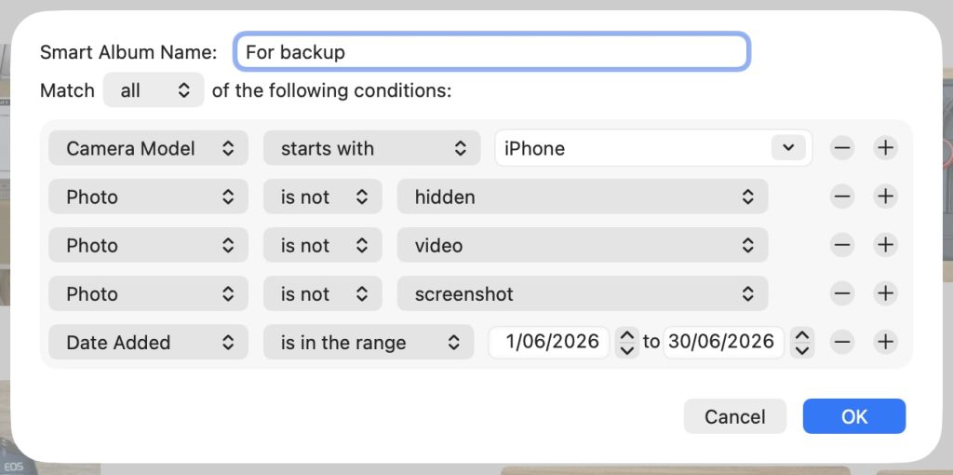Click the Smart Album Name text field
Screen dimensions: 953x475
point(491,52)
